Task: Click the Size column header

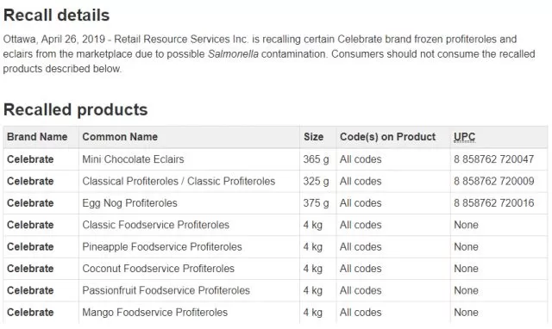Action: click(313, 137)
